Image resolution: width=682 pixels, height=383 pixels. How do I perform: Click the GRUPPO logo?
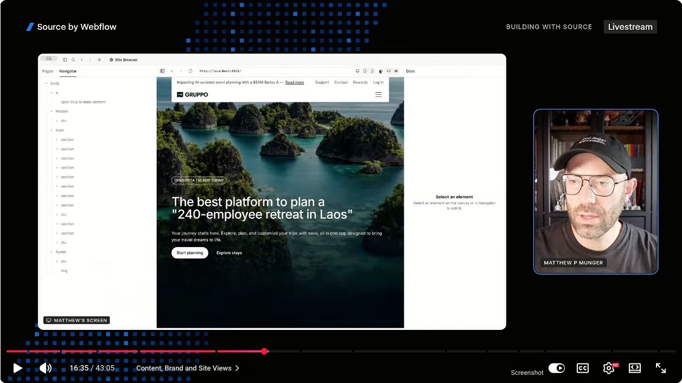click(x=193, y=95)
